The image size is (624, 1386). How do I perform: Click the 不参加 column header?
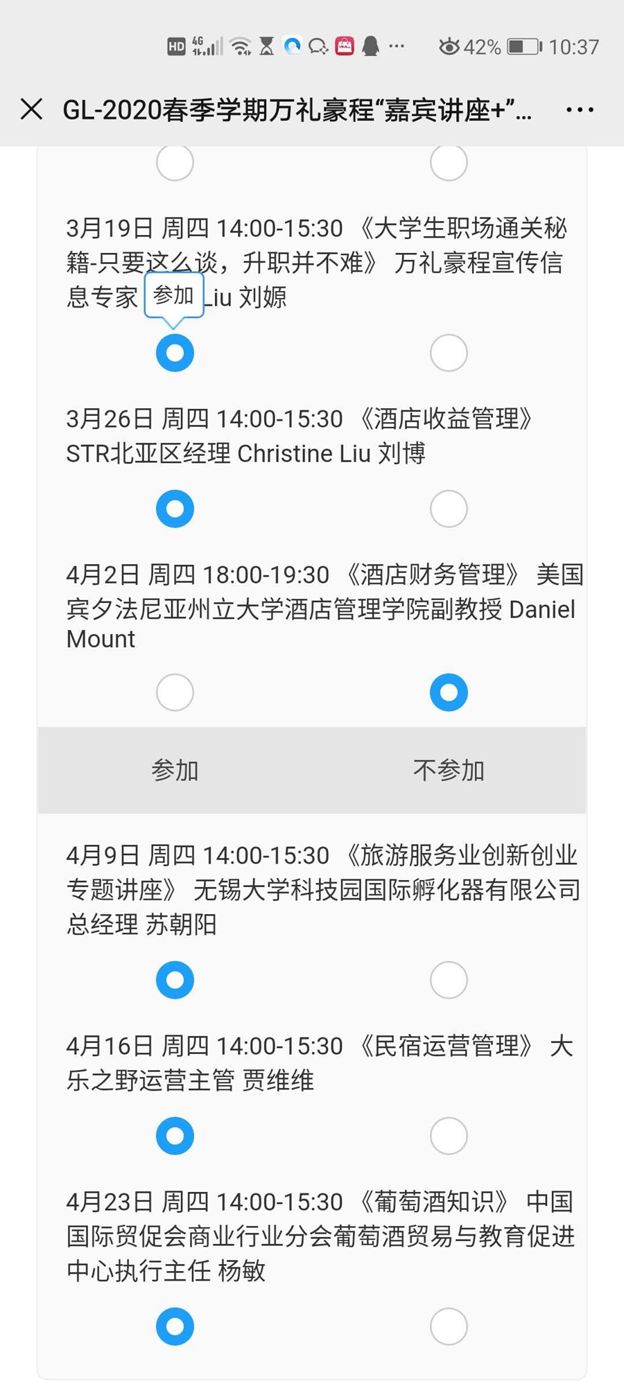tap(449, 771)
